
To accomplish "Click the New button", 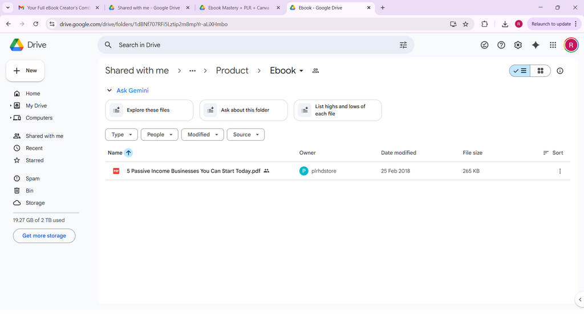I will (x=25, y=71).
